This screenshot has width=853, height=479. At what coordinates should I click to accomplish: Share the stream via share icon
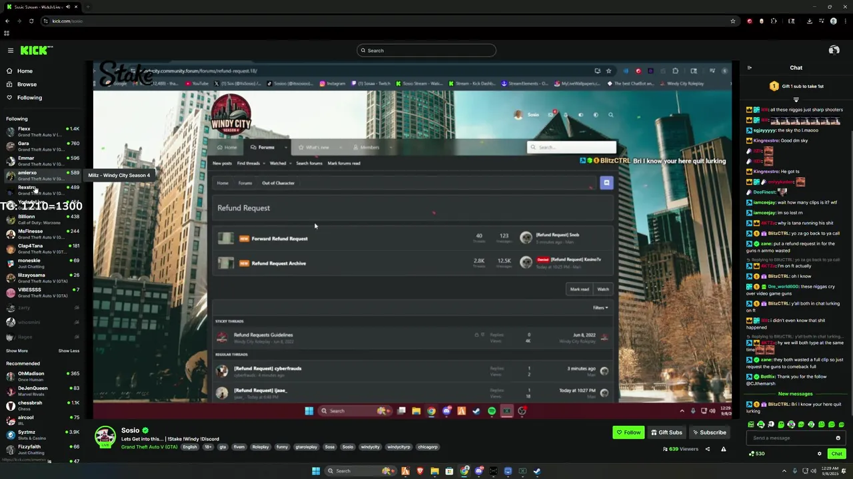pos(708,449)
